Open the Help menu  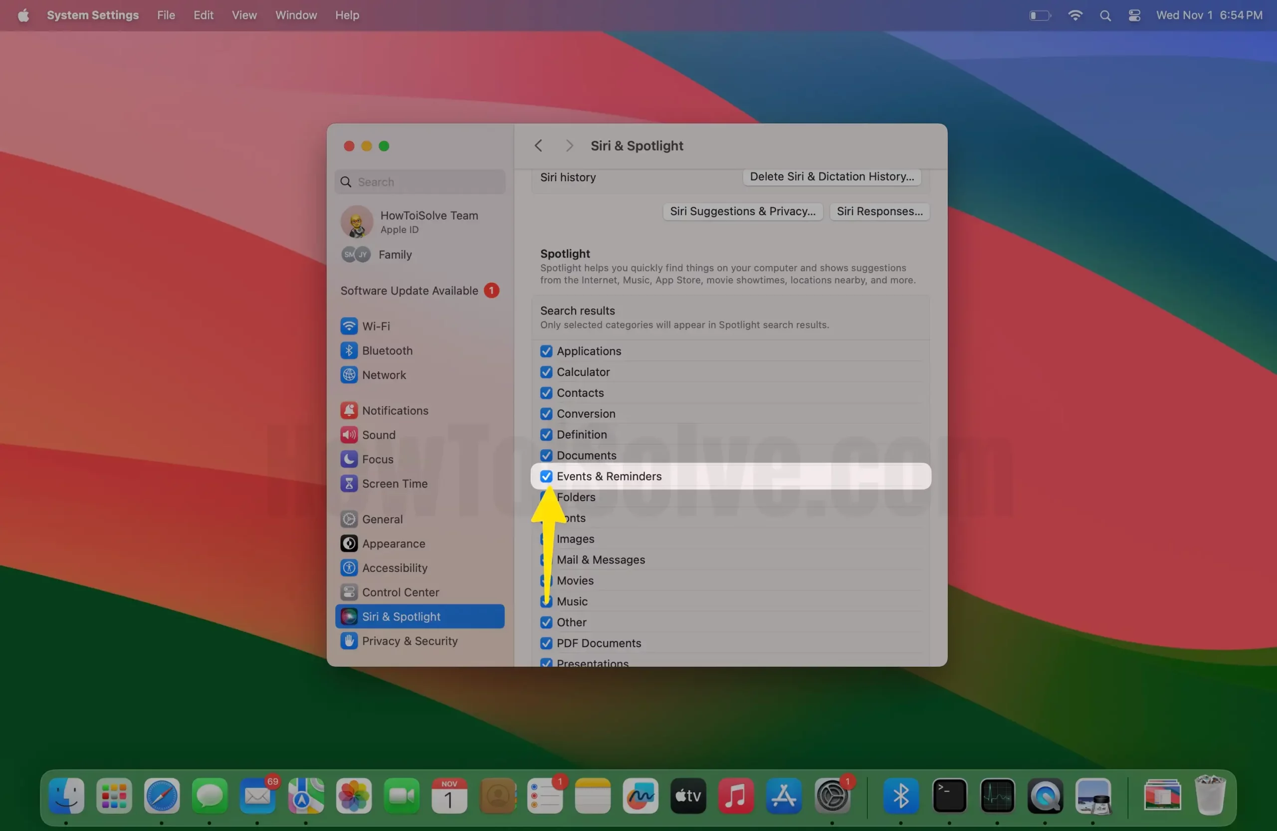pos(347,15)
